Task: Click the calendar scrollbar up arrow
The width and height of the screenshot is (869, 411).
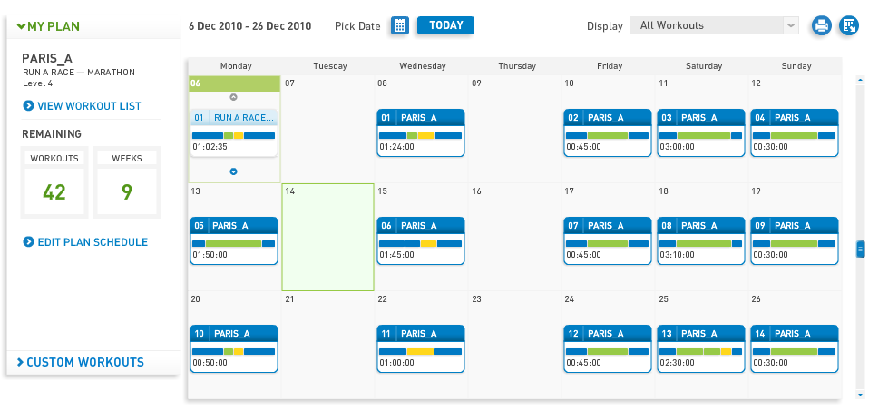Action: 860,80
